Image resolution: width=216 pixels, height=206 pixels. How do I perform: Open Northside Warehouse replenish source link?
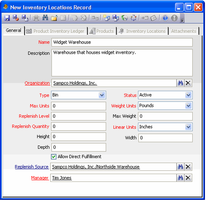96,167
